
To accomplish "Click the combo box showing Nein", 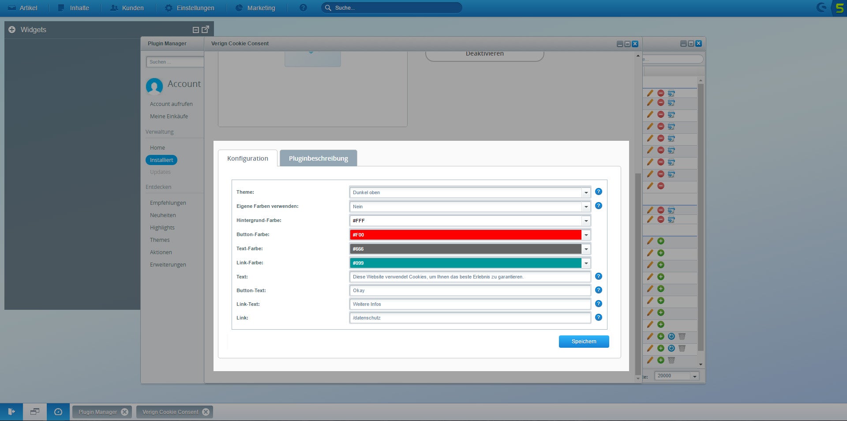I will pos(470,207).
